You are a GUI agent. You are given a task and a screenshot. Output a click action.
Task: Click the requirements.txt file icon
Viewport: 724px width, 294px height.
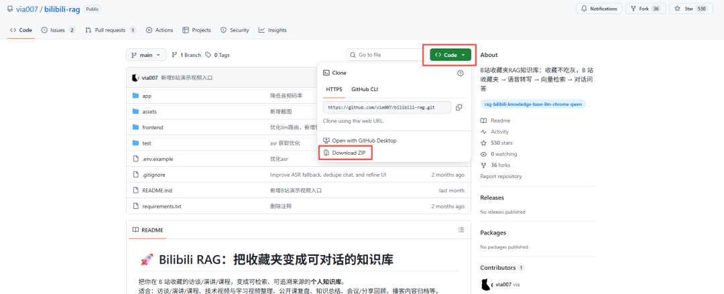(135, 206)
